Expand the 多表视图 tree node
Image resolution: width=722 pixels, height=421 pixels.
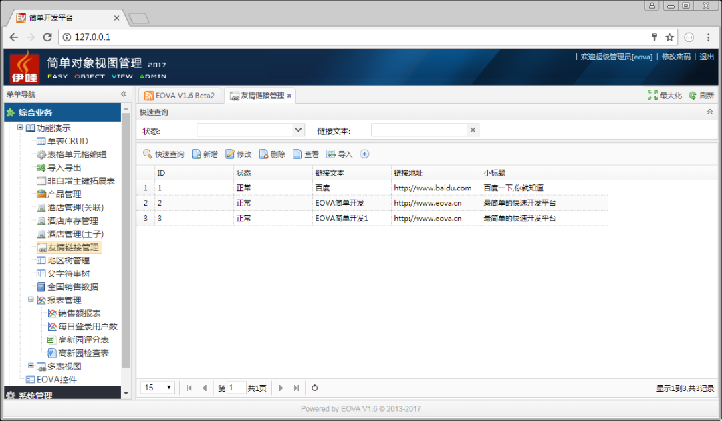pos(31,366)
